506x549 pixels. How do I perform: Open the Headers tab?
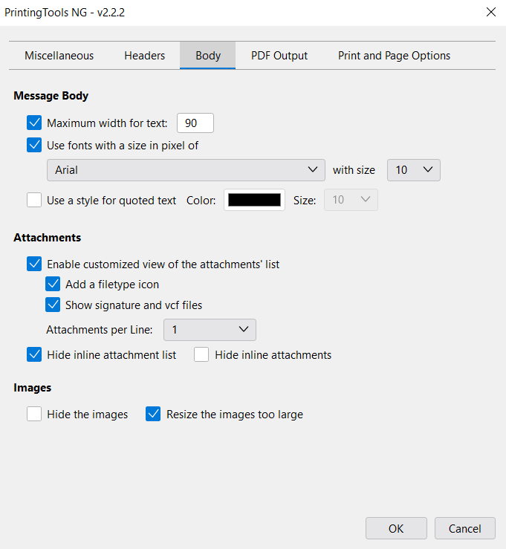[144, 56]
